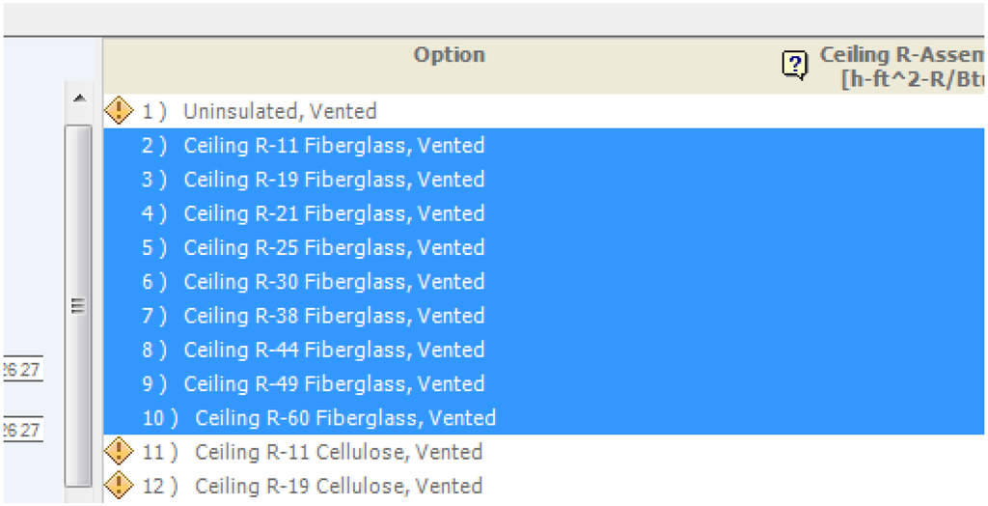Select Ceiling R-11 Fiberglass, Vented

(x=334, y=146)
